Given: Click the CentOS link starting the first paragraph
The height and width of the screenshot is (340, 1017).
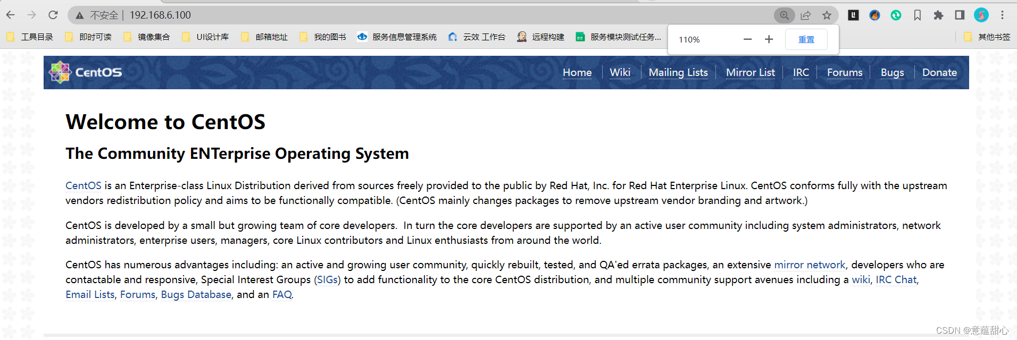Looking at the screenshot, I should click(83, 185).
